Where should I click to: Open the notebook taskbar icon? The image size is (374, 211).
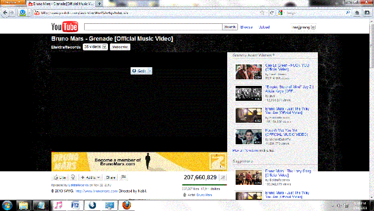click(x=41, y=205)
